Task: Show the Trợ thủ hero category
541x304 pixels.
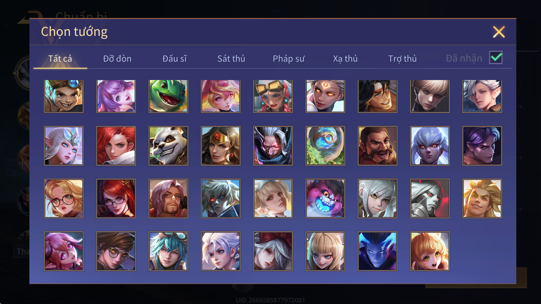Action: tap(402, 58)
